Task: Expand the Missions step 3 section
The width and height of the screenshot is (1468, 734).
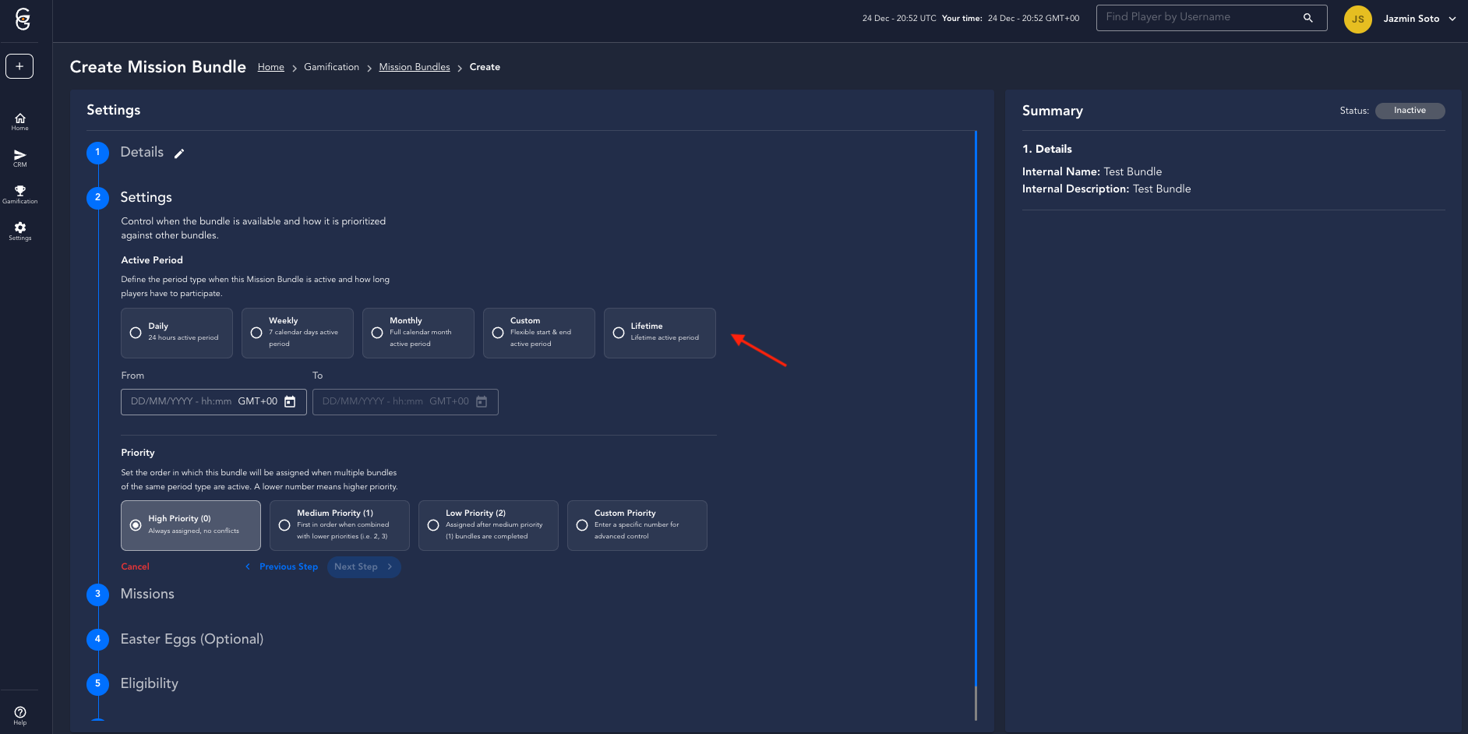Action: coord(147,594)
